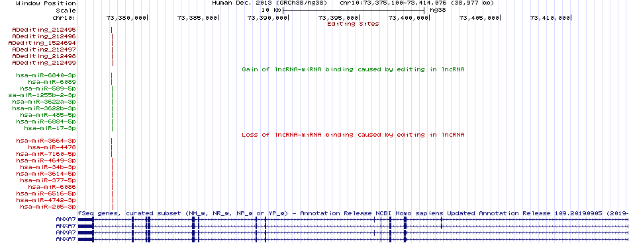Click the 10 kb scale bar
The height and width of the screenshot is (243, 629).
tap(354, 11)
